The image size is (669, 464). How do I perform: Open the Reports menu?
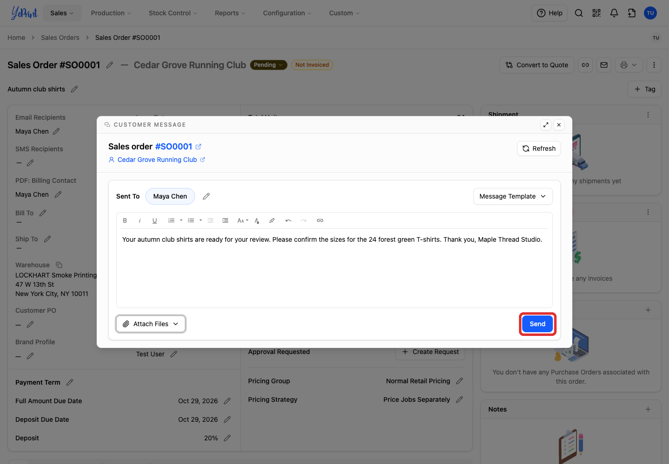[230, 13]
